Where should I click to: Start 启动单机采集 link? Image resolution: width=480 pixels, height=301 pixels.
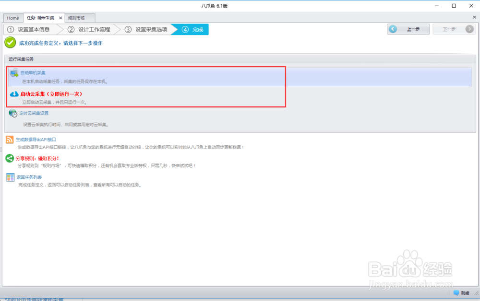click(33, 73)
